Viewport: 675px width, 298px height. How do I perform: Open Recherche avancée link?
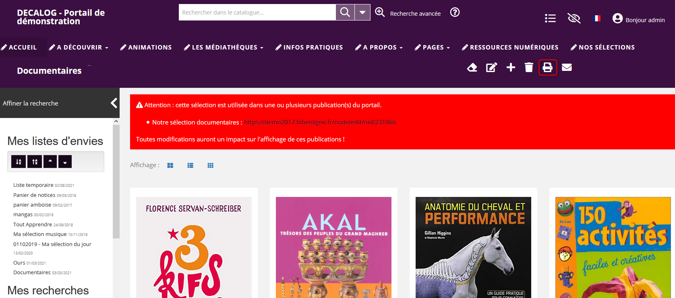point(415,14)
